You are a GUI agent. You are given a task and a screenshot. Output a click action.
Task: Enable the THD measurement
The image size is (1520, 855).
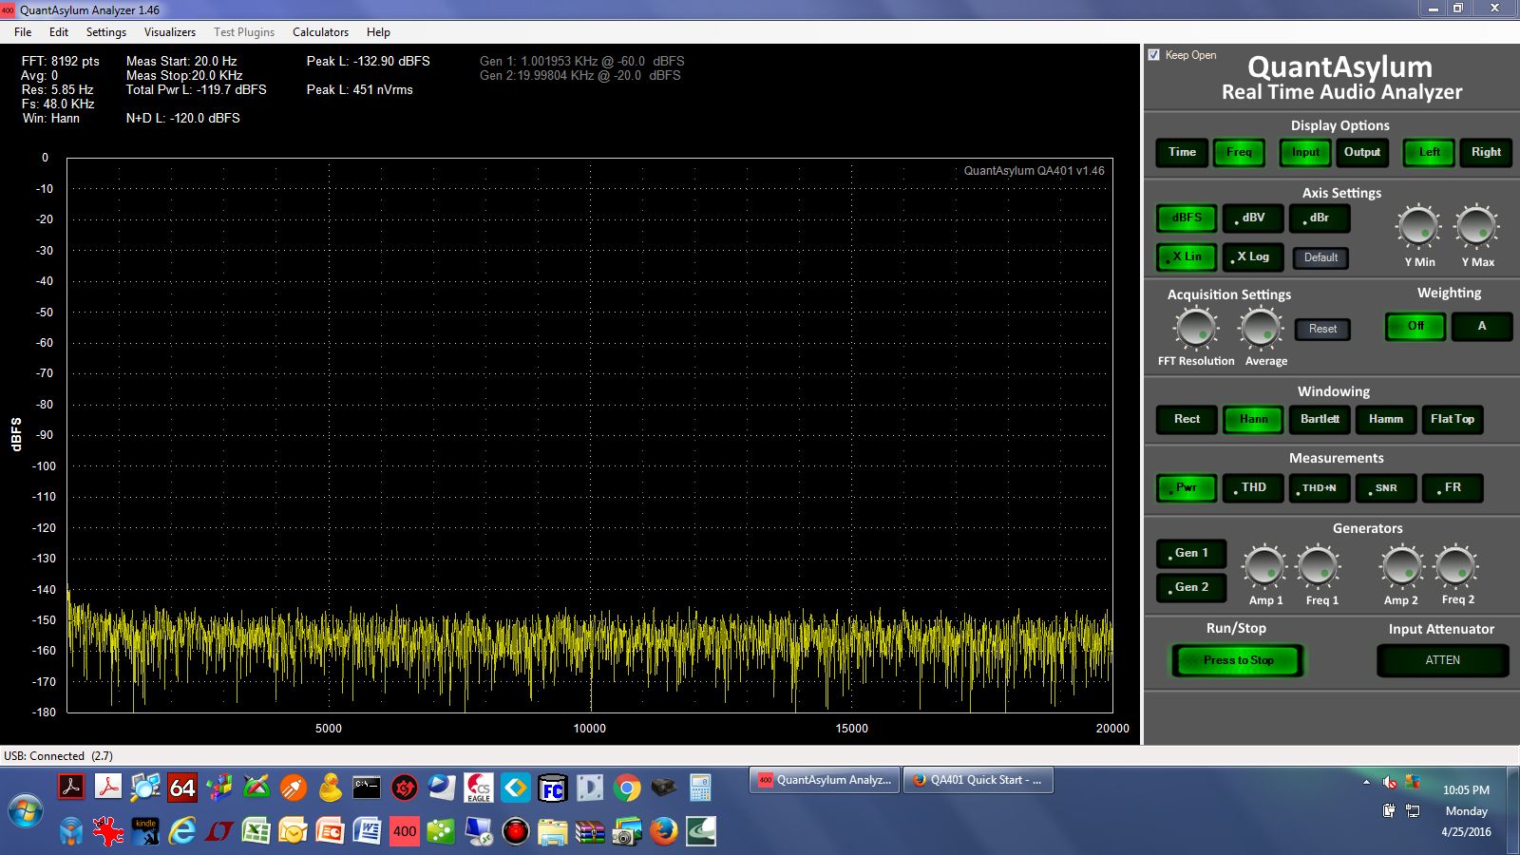point(1253,487)
